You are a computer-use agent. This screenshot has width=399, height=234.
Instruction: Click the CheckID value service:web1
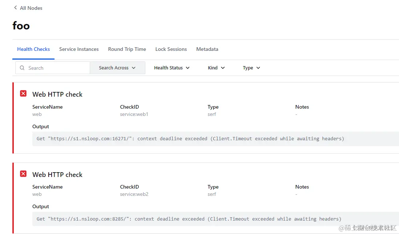pos(134,114)
